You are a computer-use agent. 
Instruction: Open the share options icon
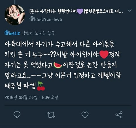(119, 115)
